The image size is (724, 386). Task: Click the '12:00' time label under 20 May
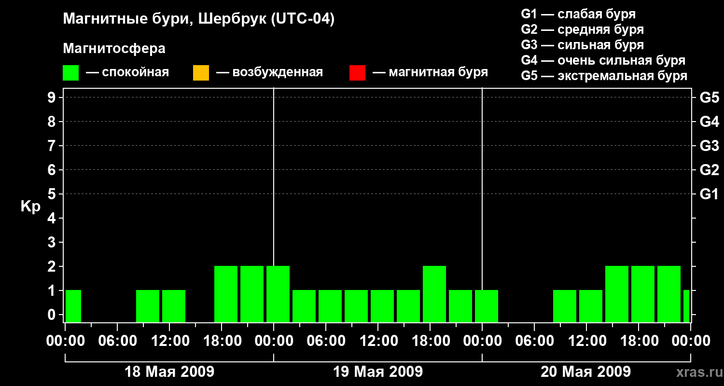(x=586, y=341)
